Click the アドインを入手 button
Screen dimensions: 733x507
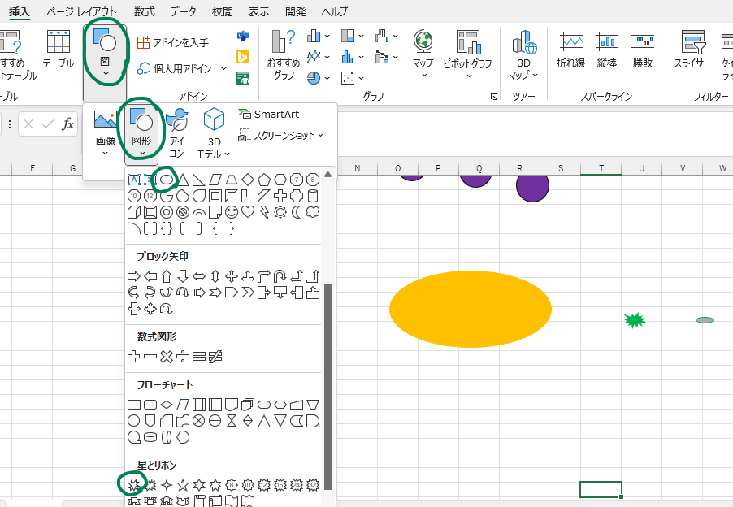pos(173,42)
